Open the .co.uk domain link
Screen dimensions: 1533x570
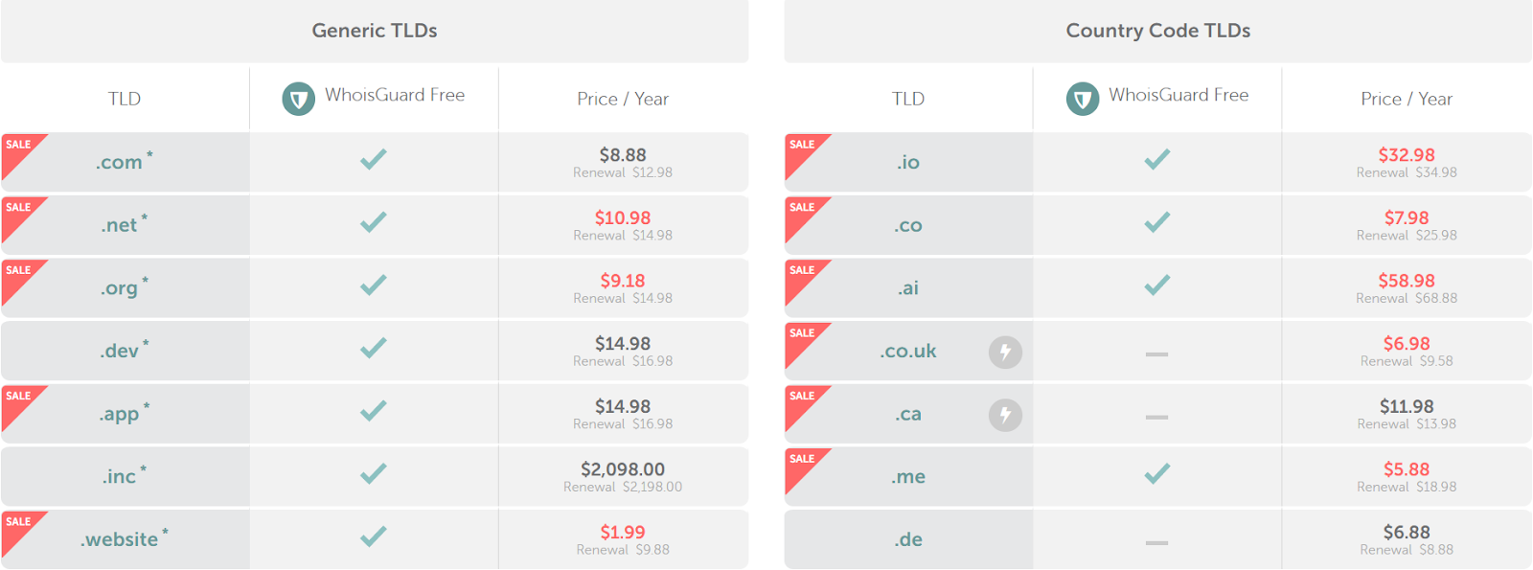tap(908, 352)
